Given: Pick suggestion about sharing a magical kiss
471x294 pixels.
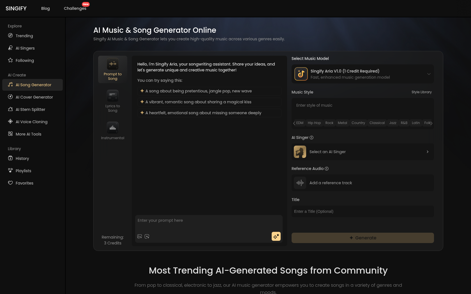Looking at the screenshot, I should coord(209,102).
